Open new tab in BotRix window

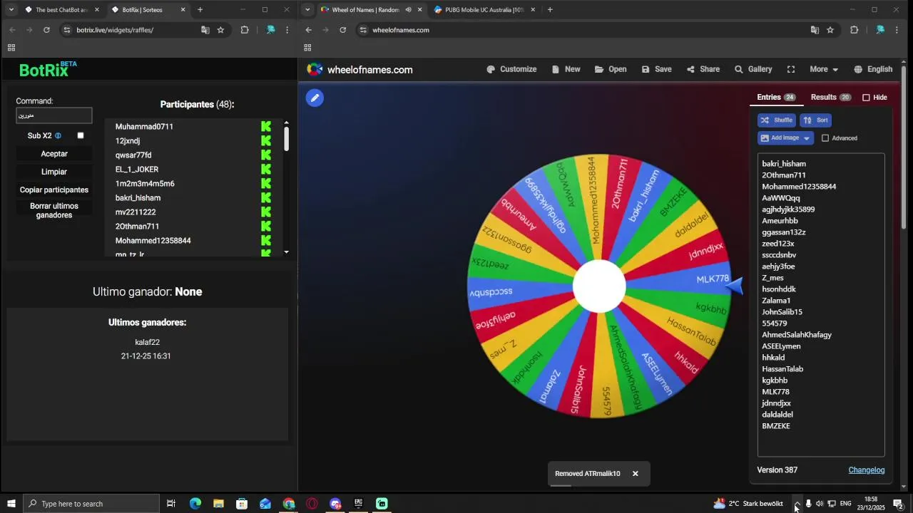200,10
